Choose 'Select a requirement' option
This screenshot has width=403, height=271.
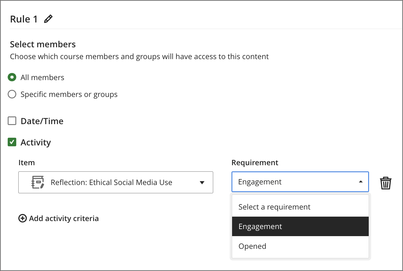coord(300,207)
